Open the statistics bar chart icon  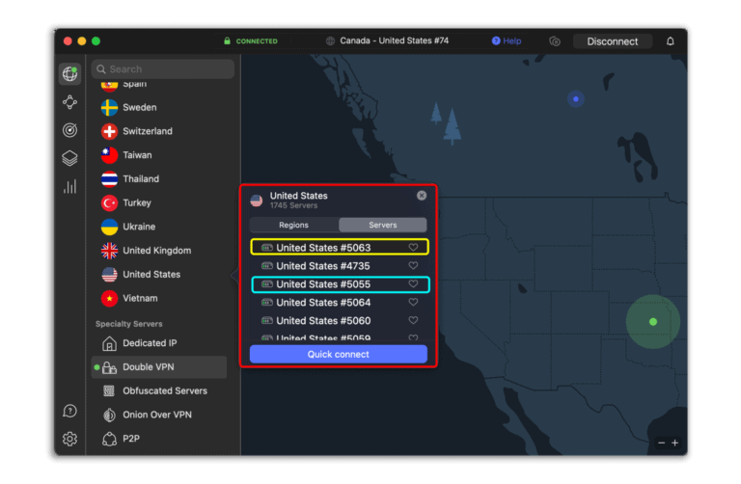click(x=69, y=186)
